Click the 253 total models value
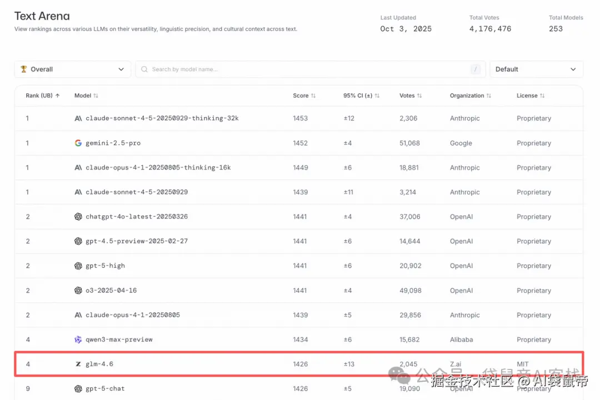This screenshot has width=600, height=400. 556,29
